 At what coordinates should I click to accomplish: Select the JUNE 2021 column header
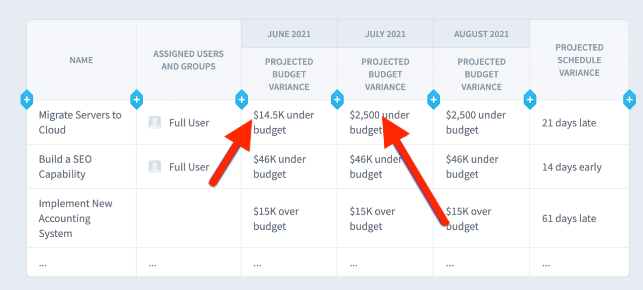(289, 34)
